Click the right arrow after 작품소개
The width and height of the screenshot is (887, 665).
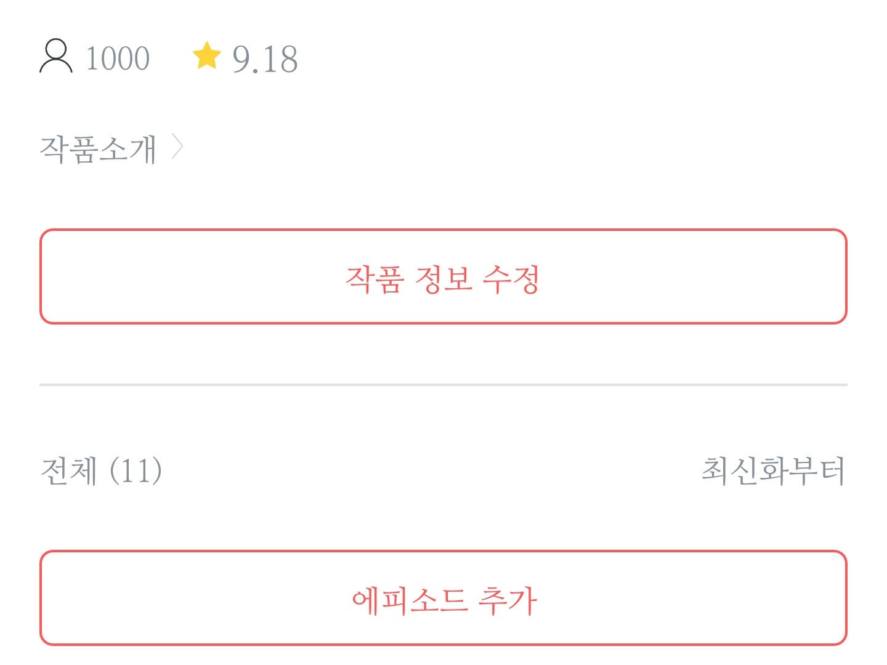(x=177, y=148)
